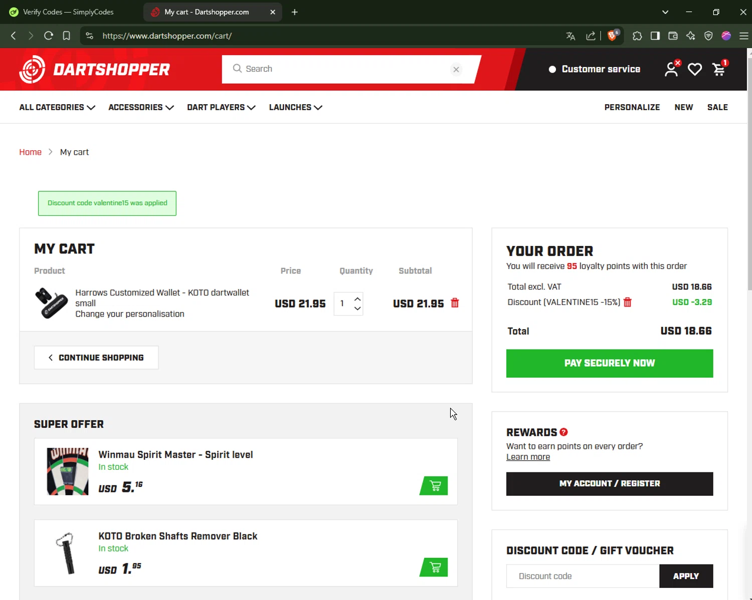Expand the Dart Players menu
Viewport: 752px width, 600px height.
click(221, 107)
